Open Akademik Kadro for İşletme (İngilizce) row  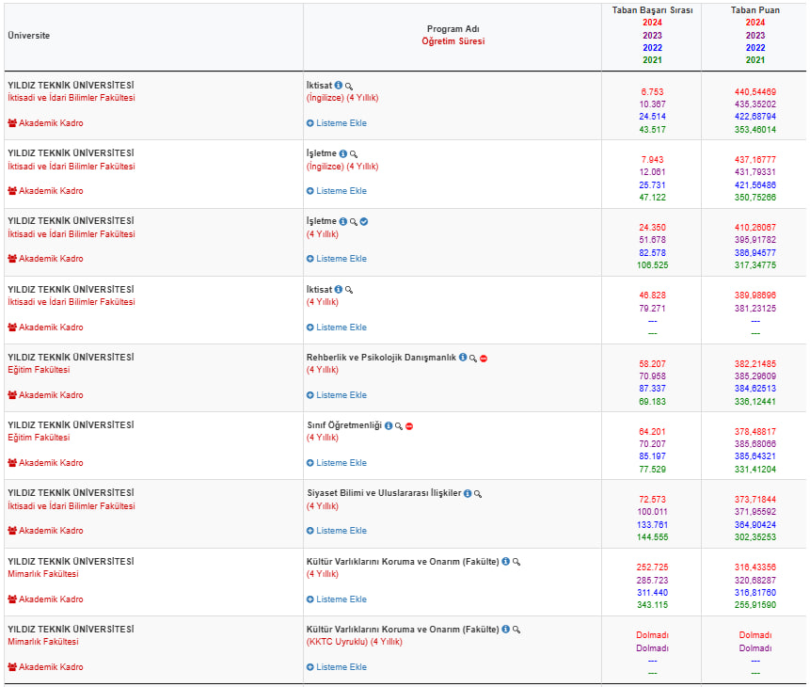point(45,191)
